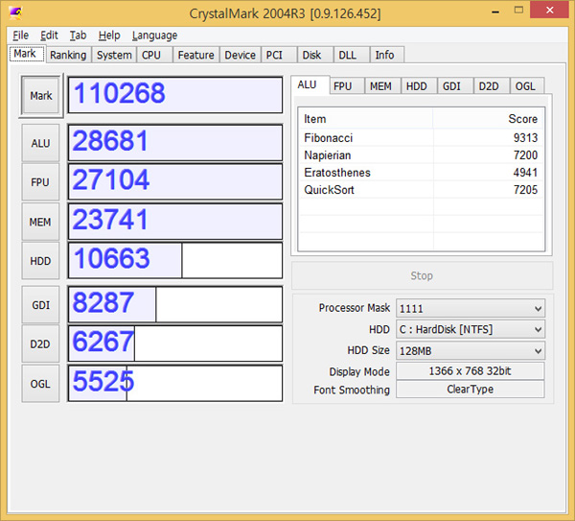Run the HDD benchmark button
The image size is (575, 521).
[40, 261]
